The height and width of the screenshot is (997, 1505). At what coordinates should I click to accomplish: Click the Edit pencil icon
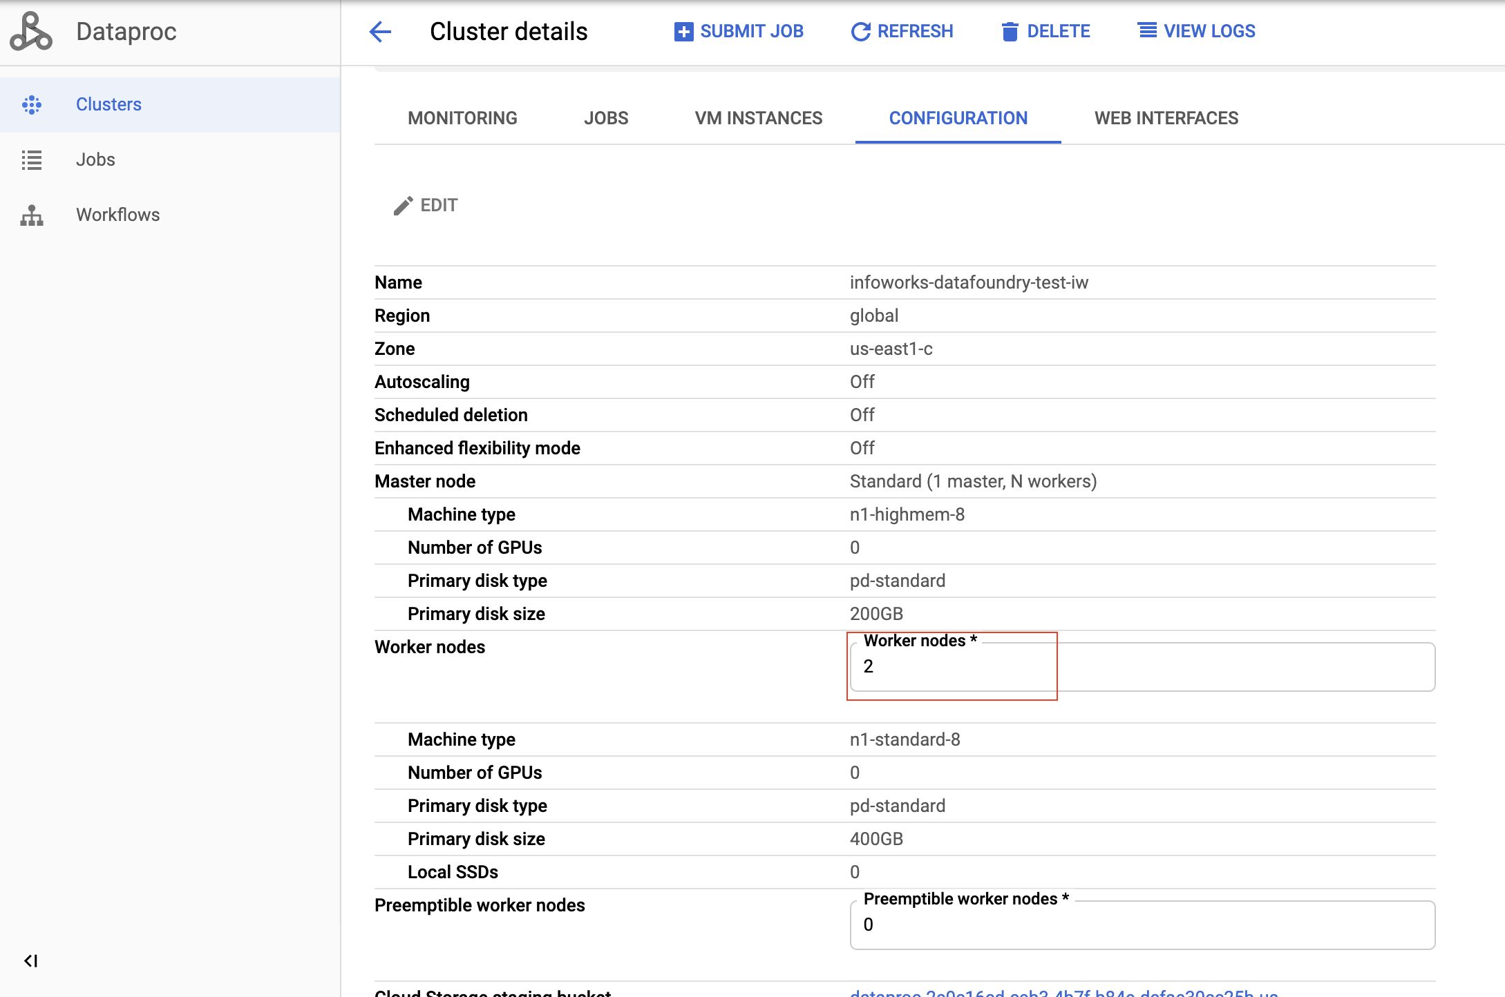pyautogui.click(x=404, y=206)
